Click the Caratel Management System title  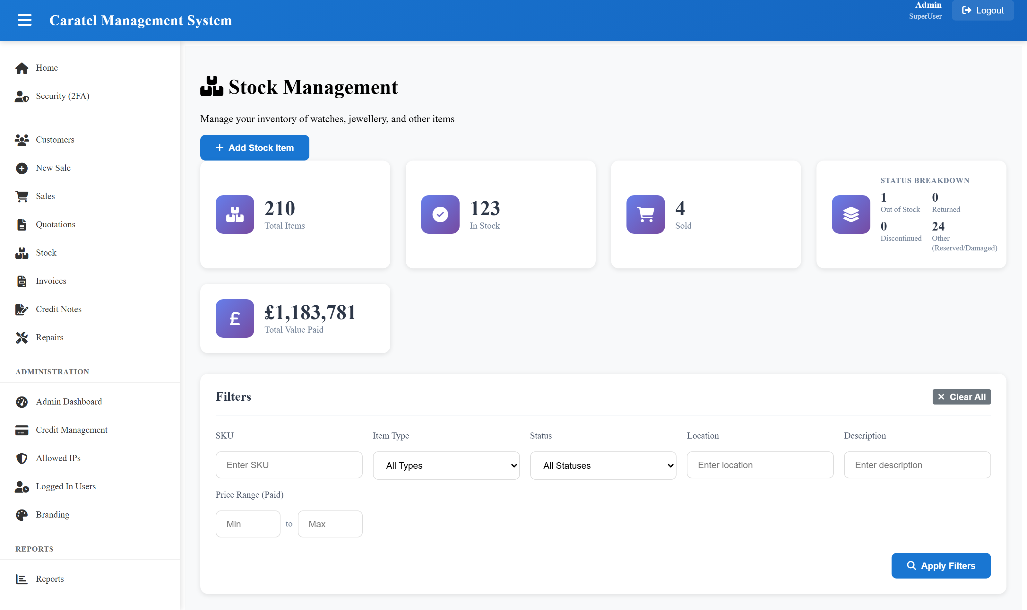141,21
